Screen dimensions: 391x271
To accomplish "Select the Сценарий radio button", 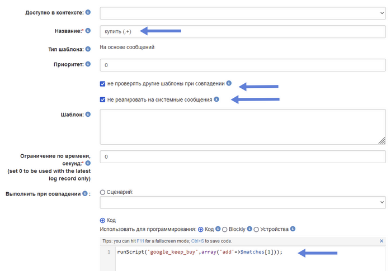I will (102, 192).
